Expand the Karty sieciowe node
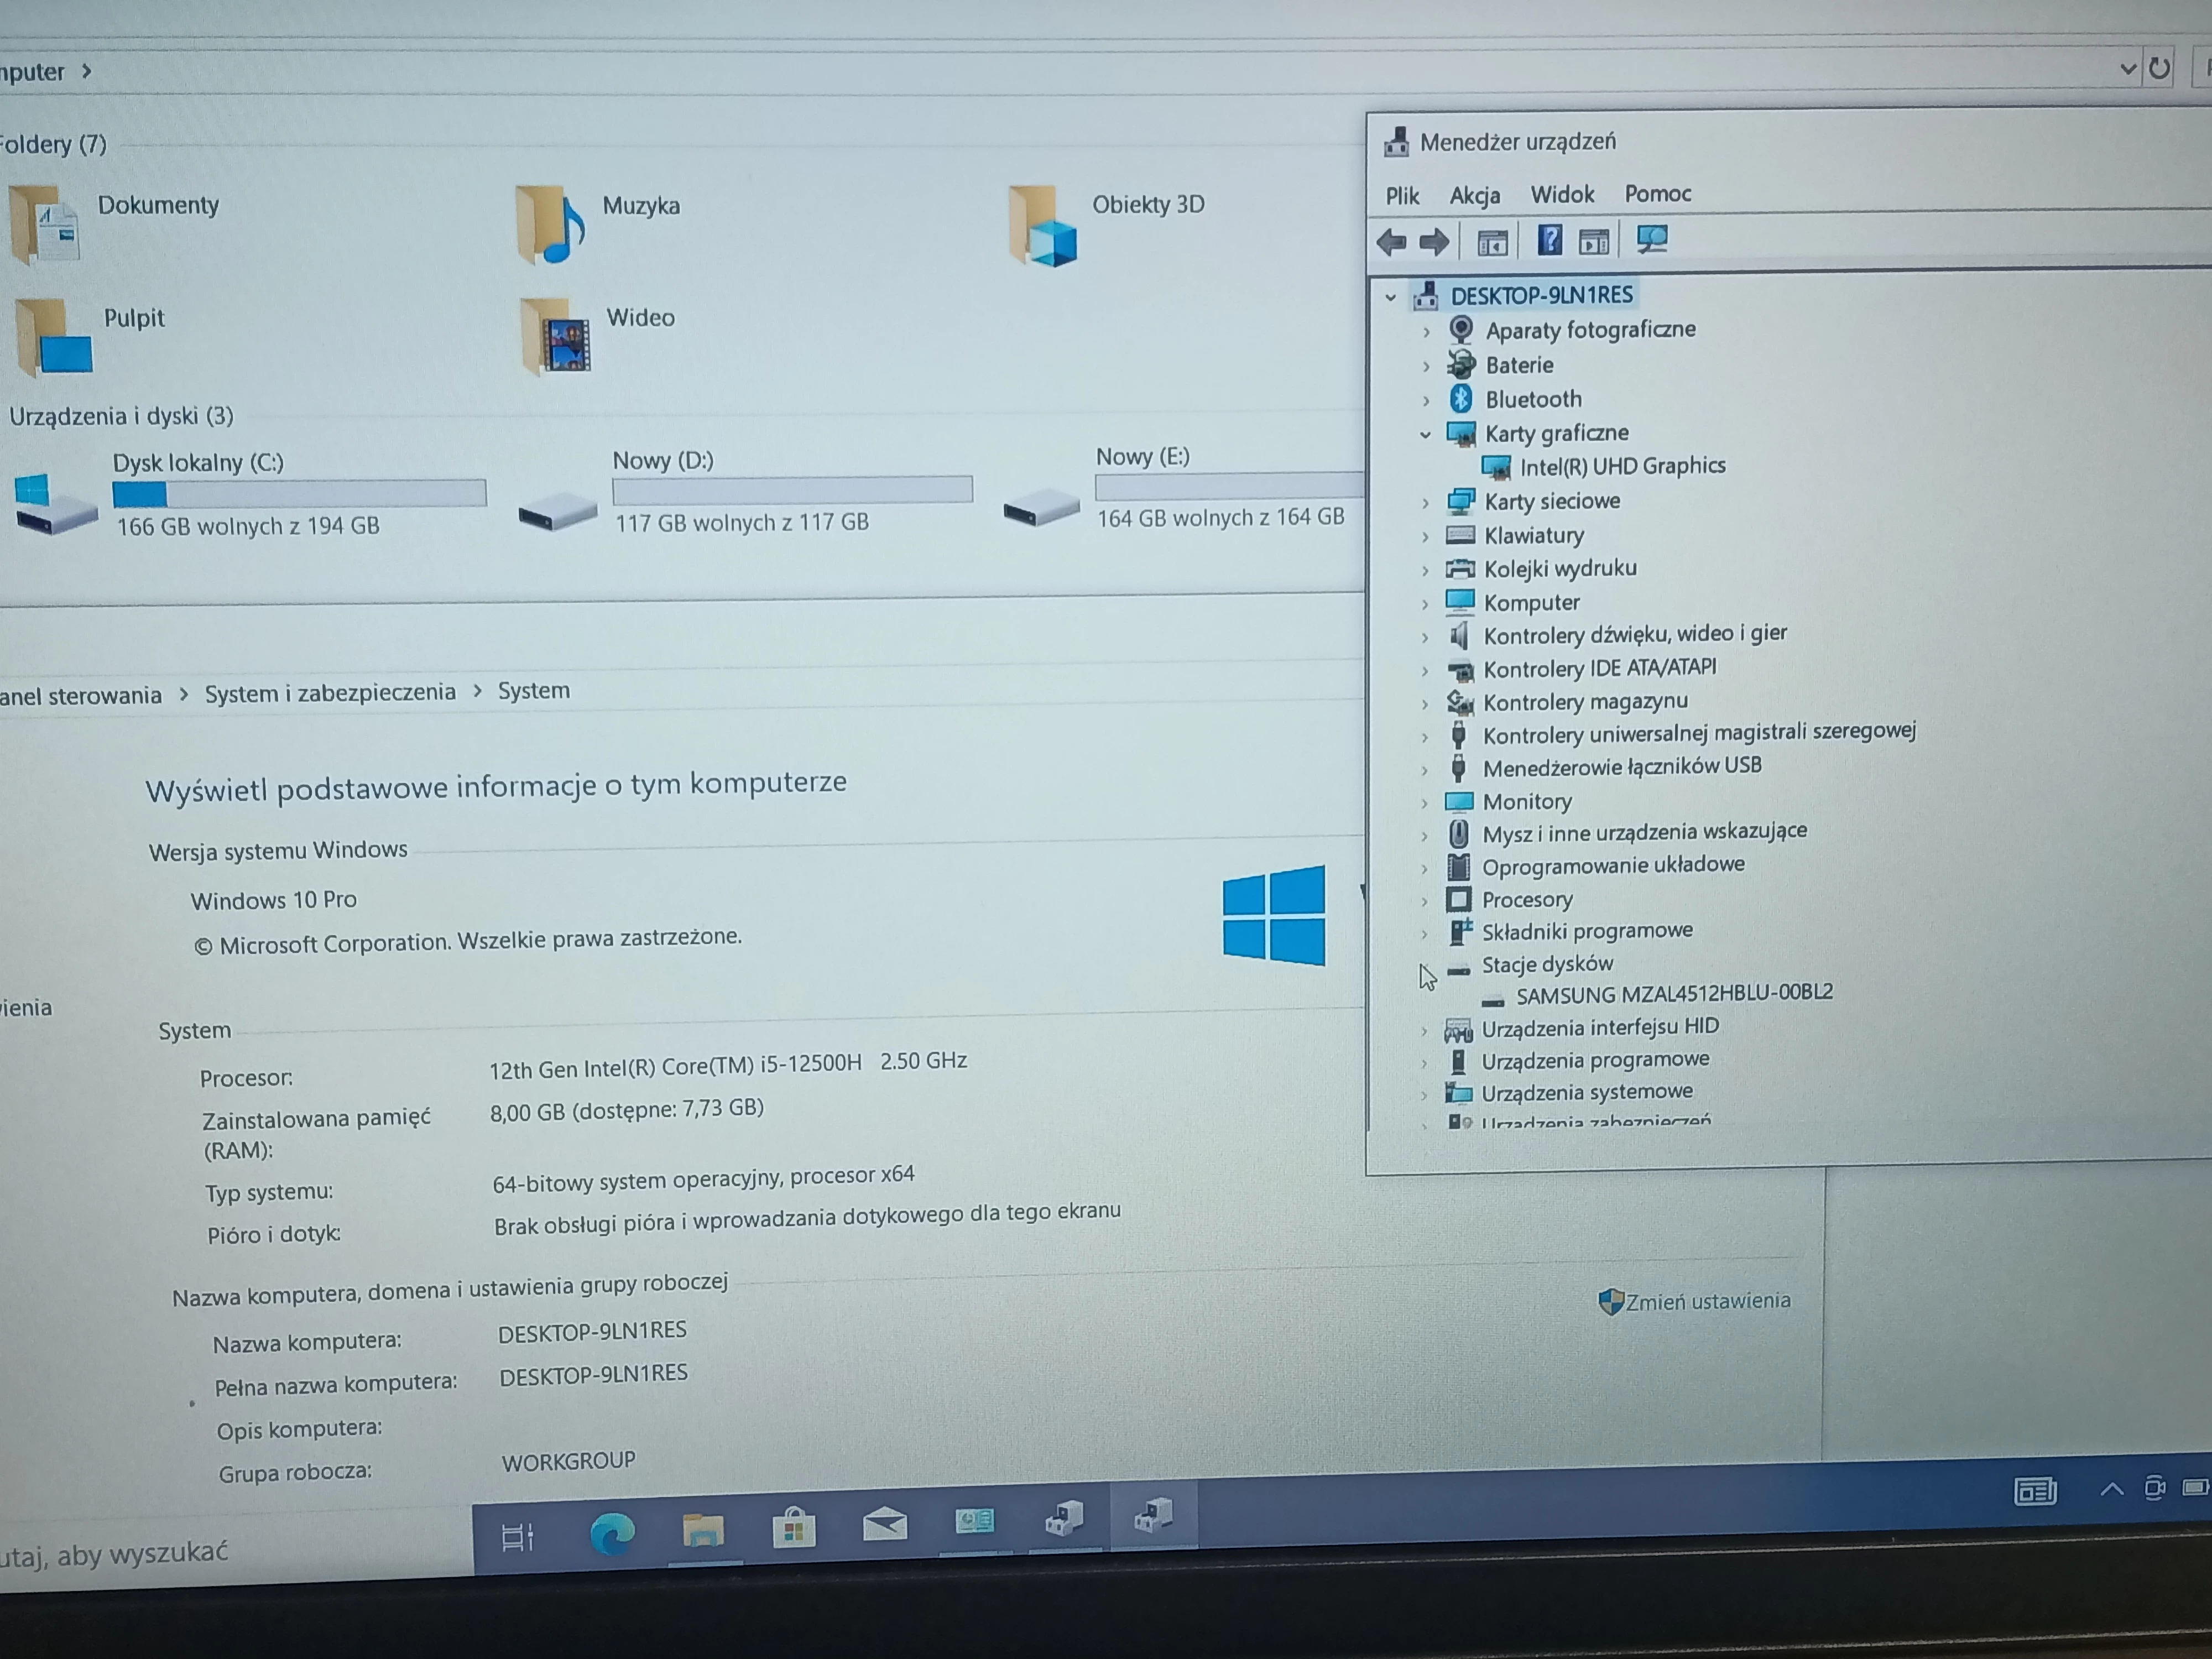2212x1659 pixels. tap(1425, 503)
